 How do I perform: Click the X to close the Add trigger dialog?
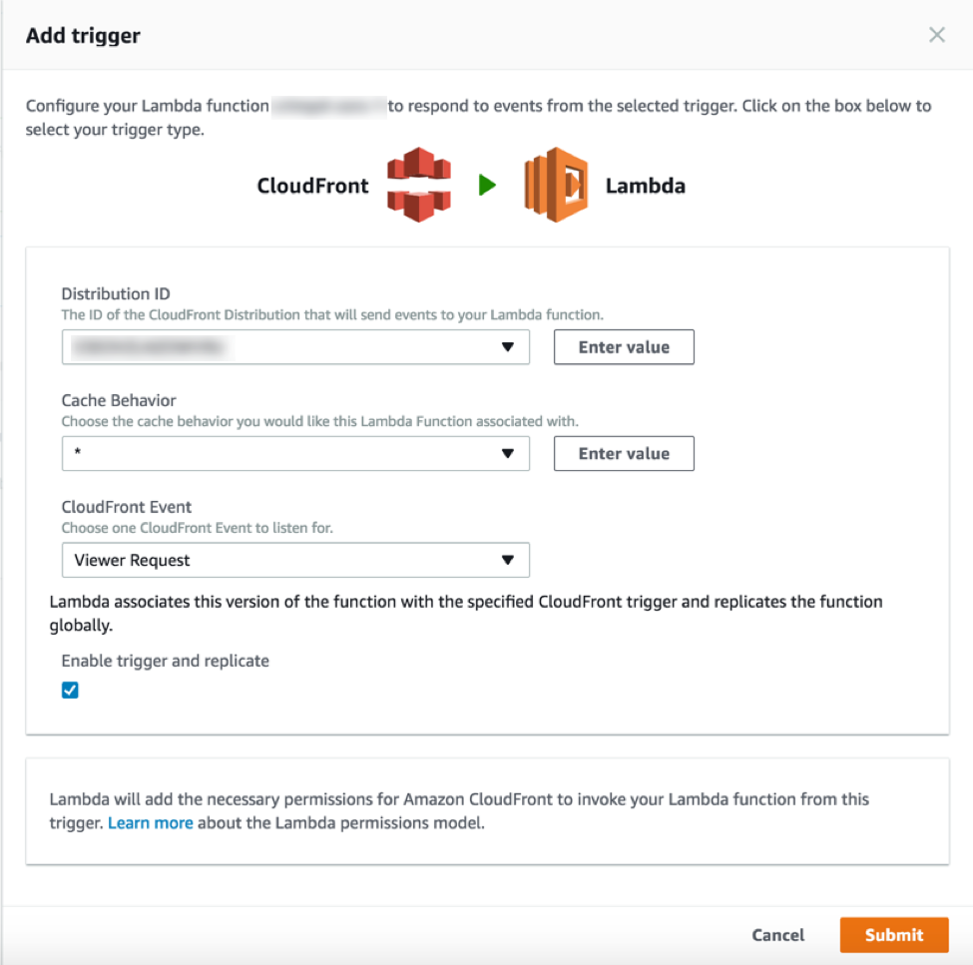(937, 34)
